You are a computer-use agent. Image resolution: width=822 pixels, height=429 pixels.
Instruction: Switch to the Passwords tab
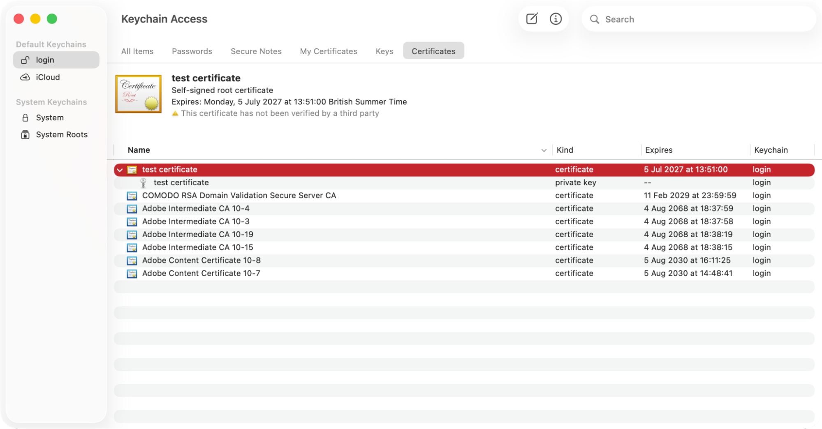(192, 51)
